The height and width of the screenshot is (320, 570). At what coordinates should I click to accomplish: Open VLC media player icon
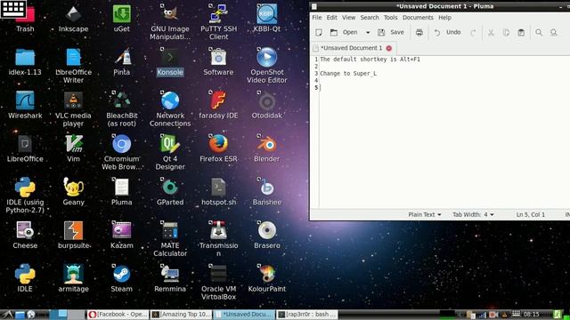(73, 109)
